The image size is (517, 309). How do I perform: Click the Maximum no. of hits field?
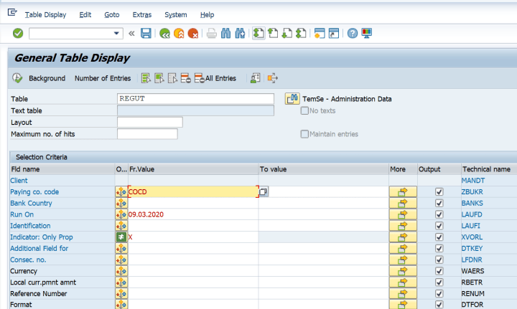147,134
